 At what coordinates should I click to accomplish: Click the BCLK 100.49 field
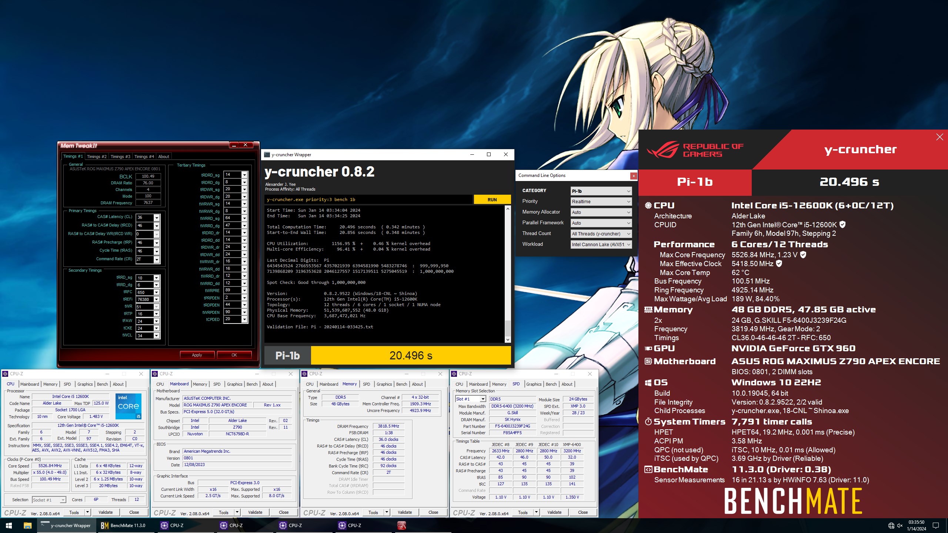148,176
